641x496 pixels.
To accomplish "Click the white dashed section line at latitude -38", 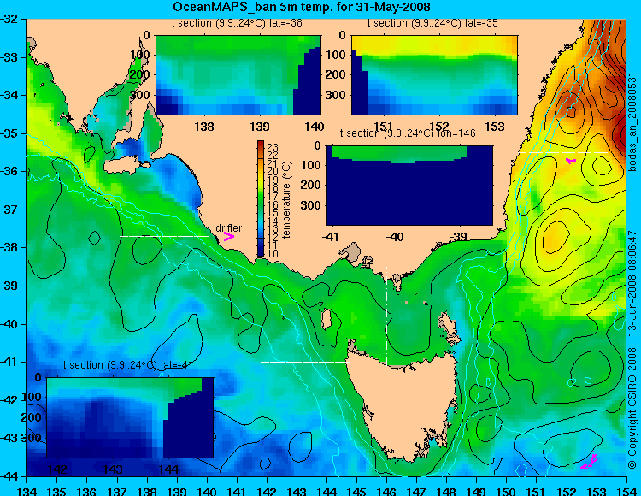I will pyautogui.click(x=164, y=236).
